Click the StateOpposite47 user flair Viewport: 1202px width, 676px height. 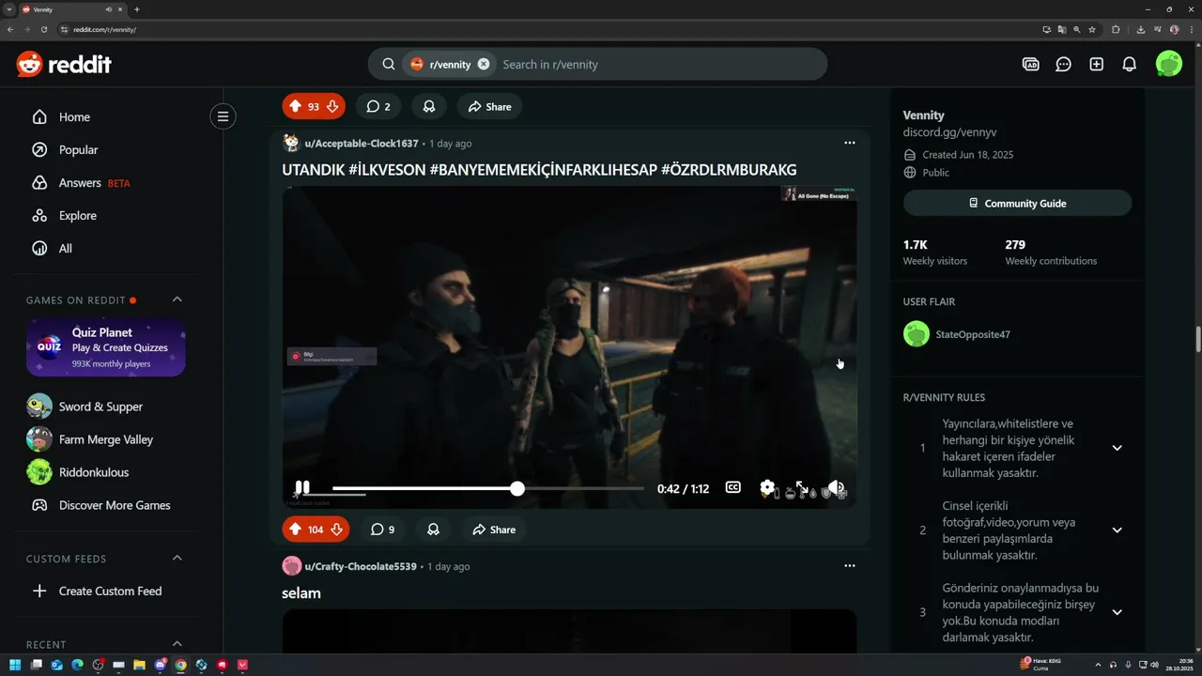[x=973, y=334]
